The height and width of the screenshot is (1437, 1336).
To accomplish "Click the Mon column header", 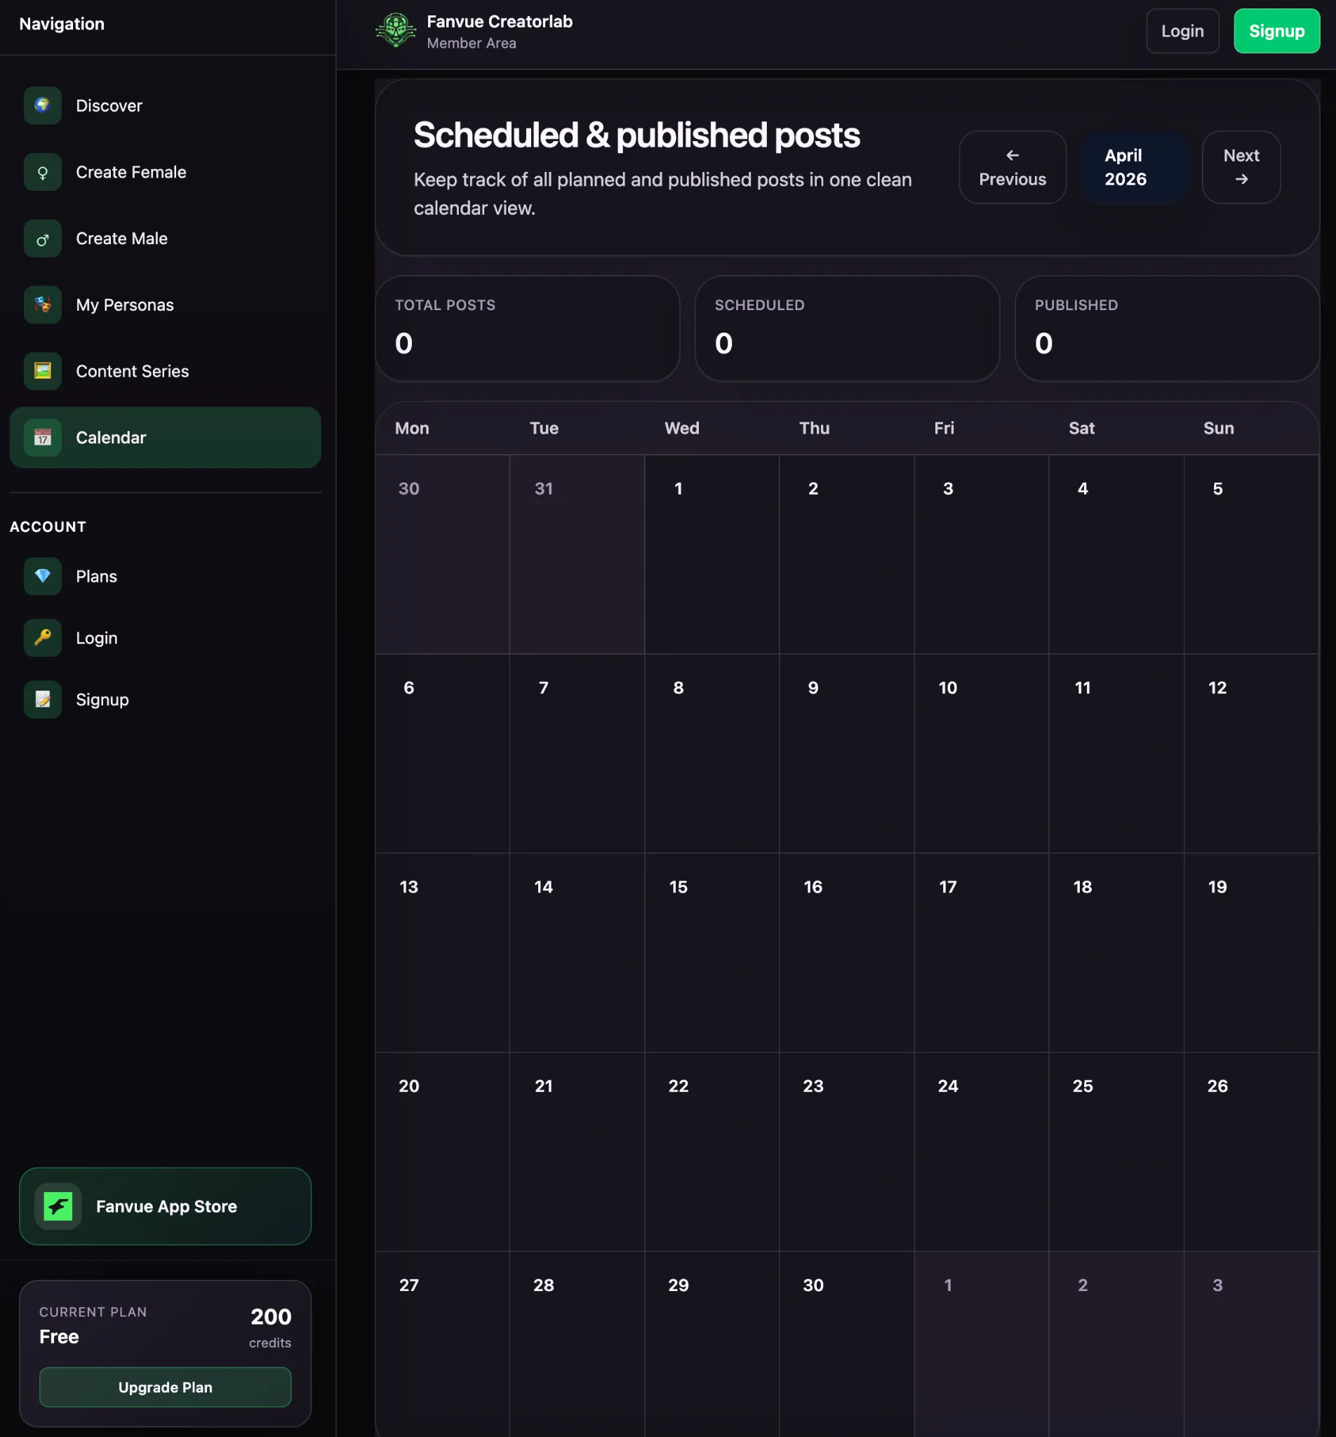I will (x=412, y=428).
